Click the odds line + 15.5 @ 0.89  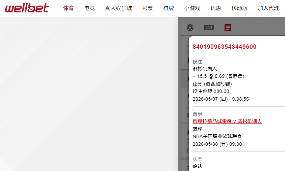coord(218,76)
